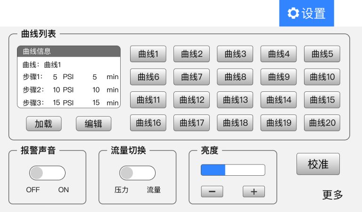Choose 曲线12 from the curve list
Screen dimensions: 362x212
pyautogui.click(x=191, y=100)
